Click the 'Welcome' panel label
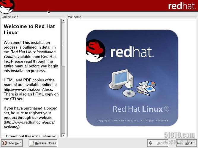The width and height of the screenshot is (198, 148). (x=75, y=17)
